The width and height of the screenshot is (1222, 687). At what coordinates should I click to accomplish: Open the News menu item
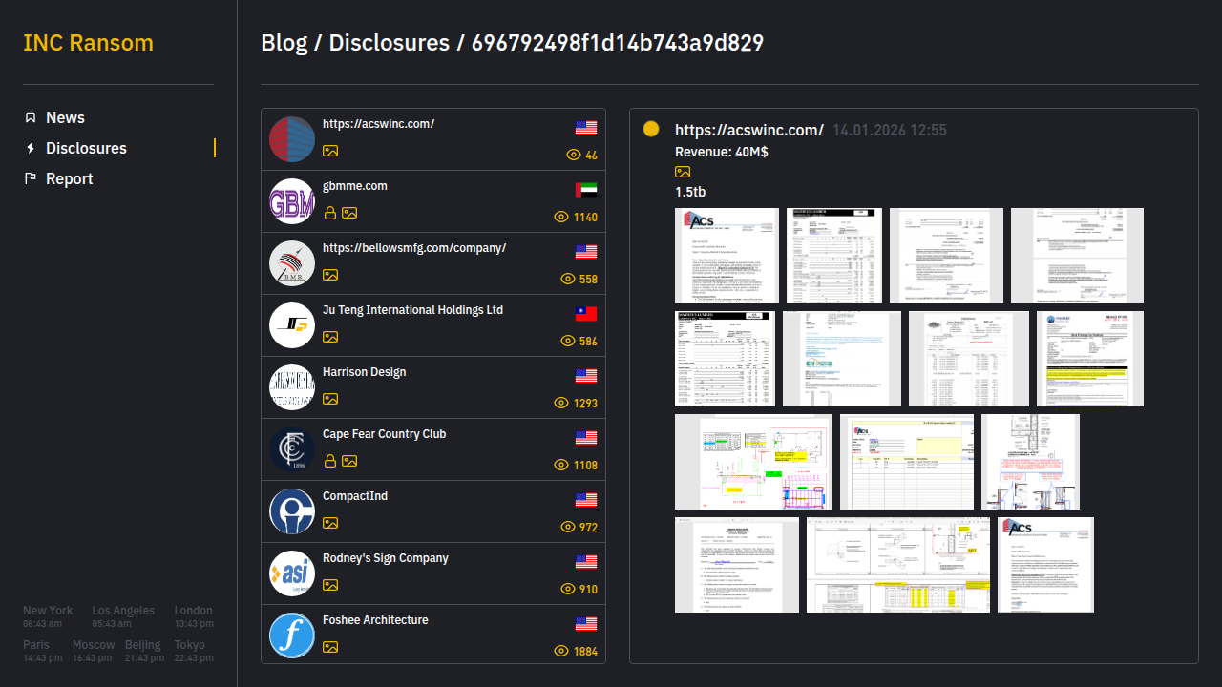point(65,117)
